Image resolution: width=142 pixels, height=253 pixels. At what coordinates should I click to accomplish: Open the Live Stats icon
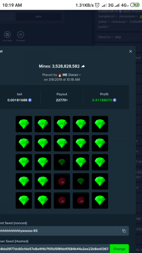point(7,35)
